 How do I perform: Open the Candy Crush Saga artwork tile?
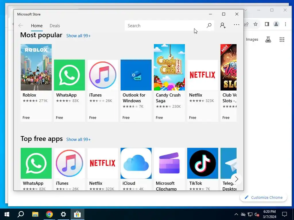point(169,67)
